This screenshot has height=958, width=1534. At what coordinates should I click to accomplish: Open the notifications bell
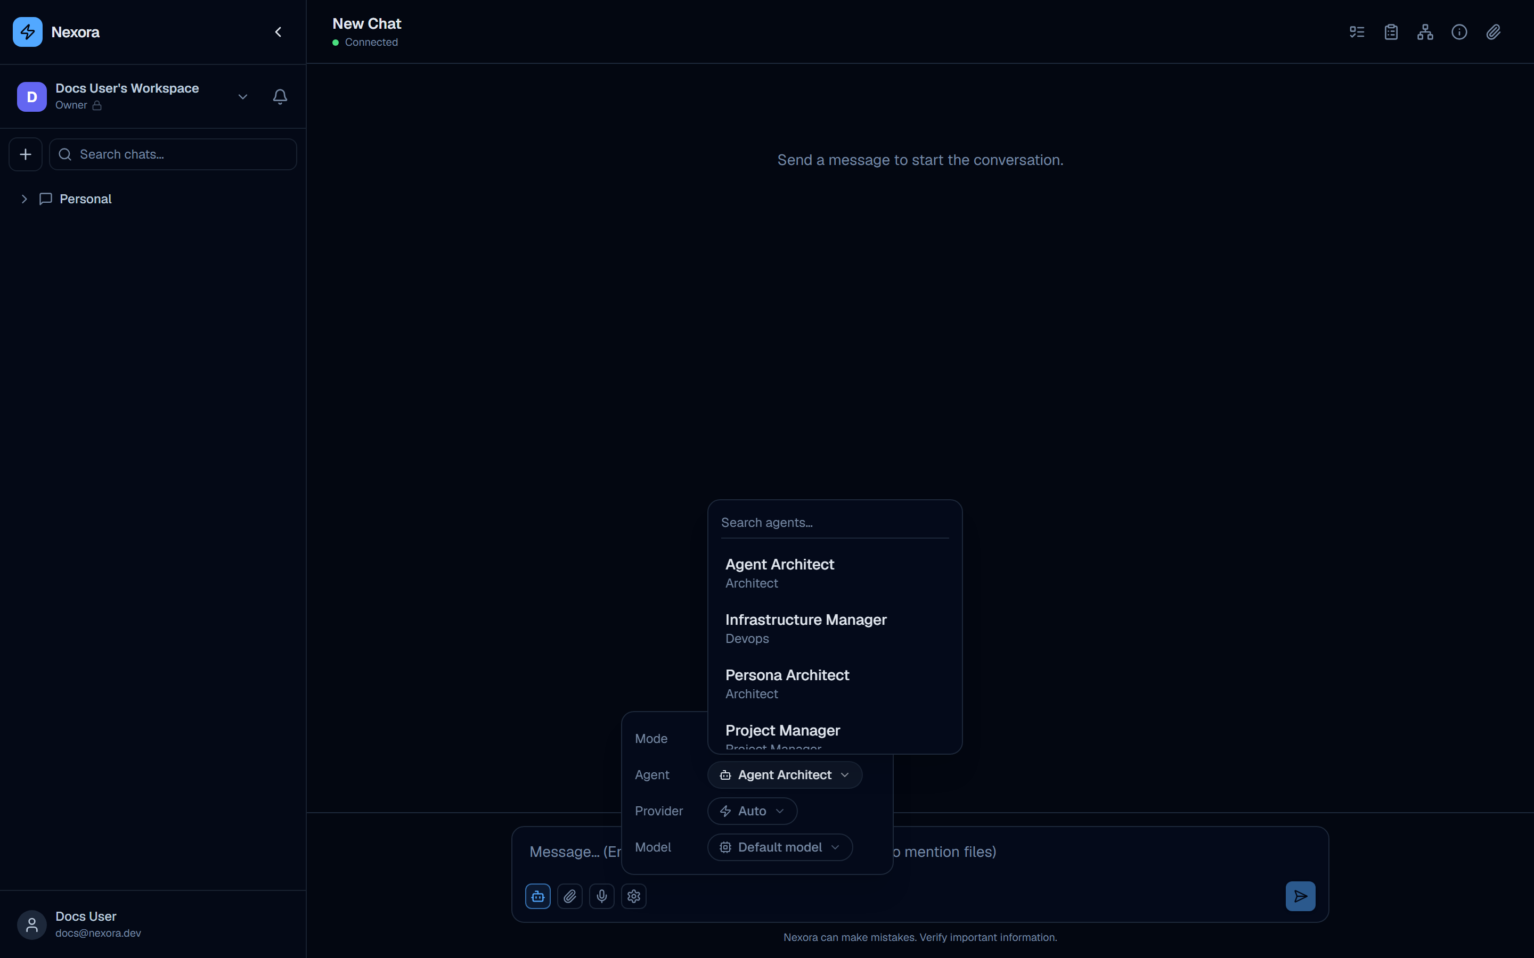pyautogui.click(x=280, y=96)
